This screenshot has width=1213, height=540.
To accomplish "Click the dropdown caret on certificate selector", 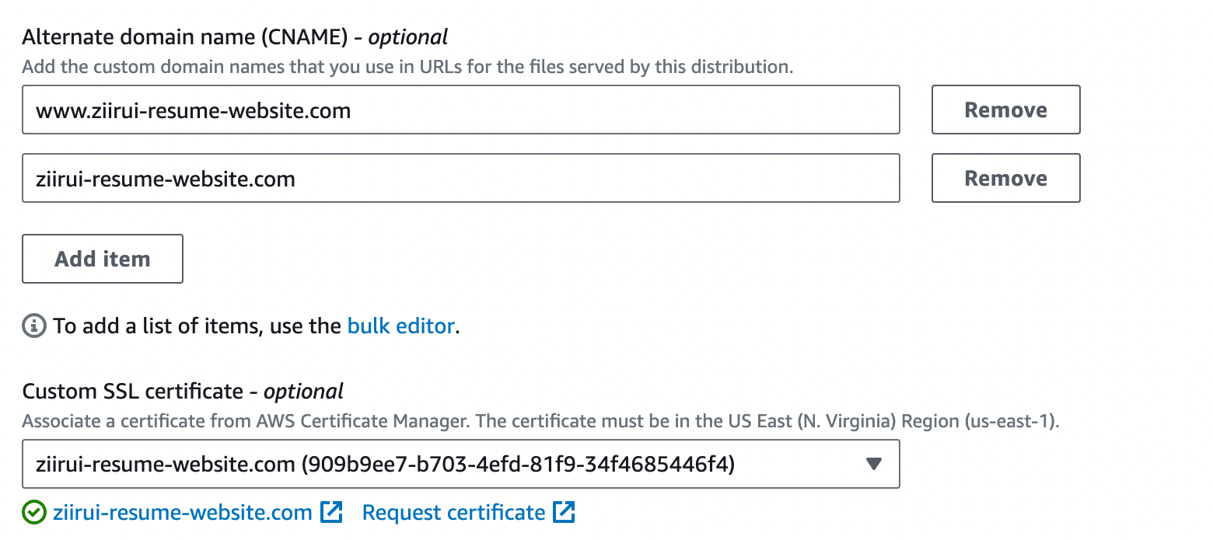I will [874, 463].
